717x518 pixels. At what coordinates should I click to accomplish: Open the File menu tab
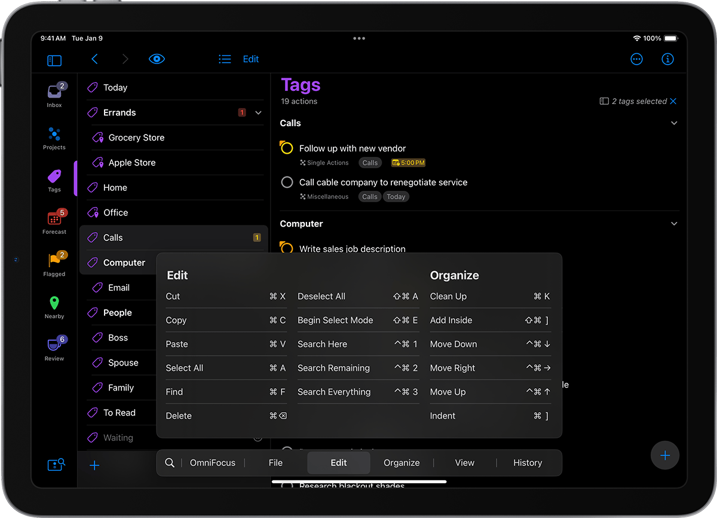click(x=275, y=462)
